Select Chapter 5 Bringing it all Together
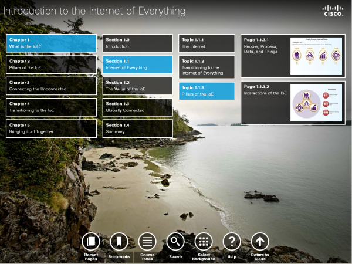This screenshot has width=352, height=264. pyautogui.click(x=51, y=128)
